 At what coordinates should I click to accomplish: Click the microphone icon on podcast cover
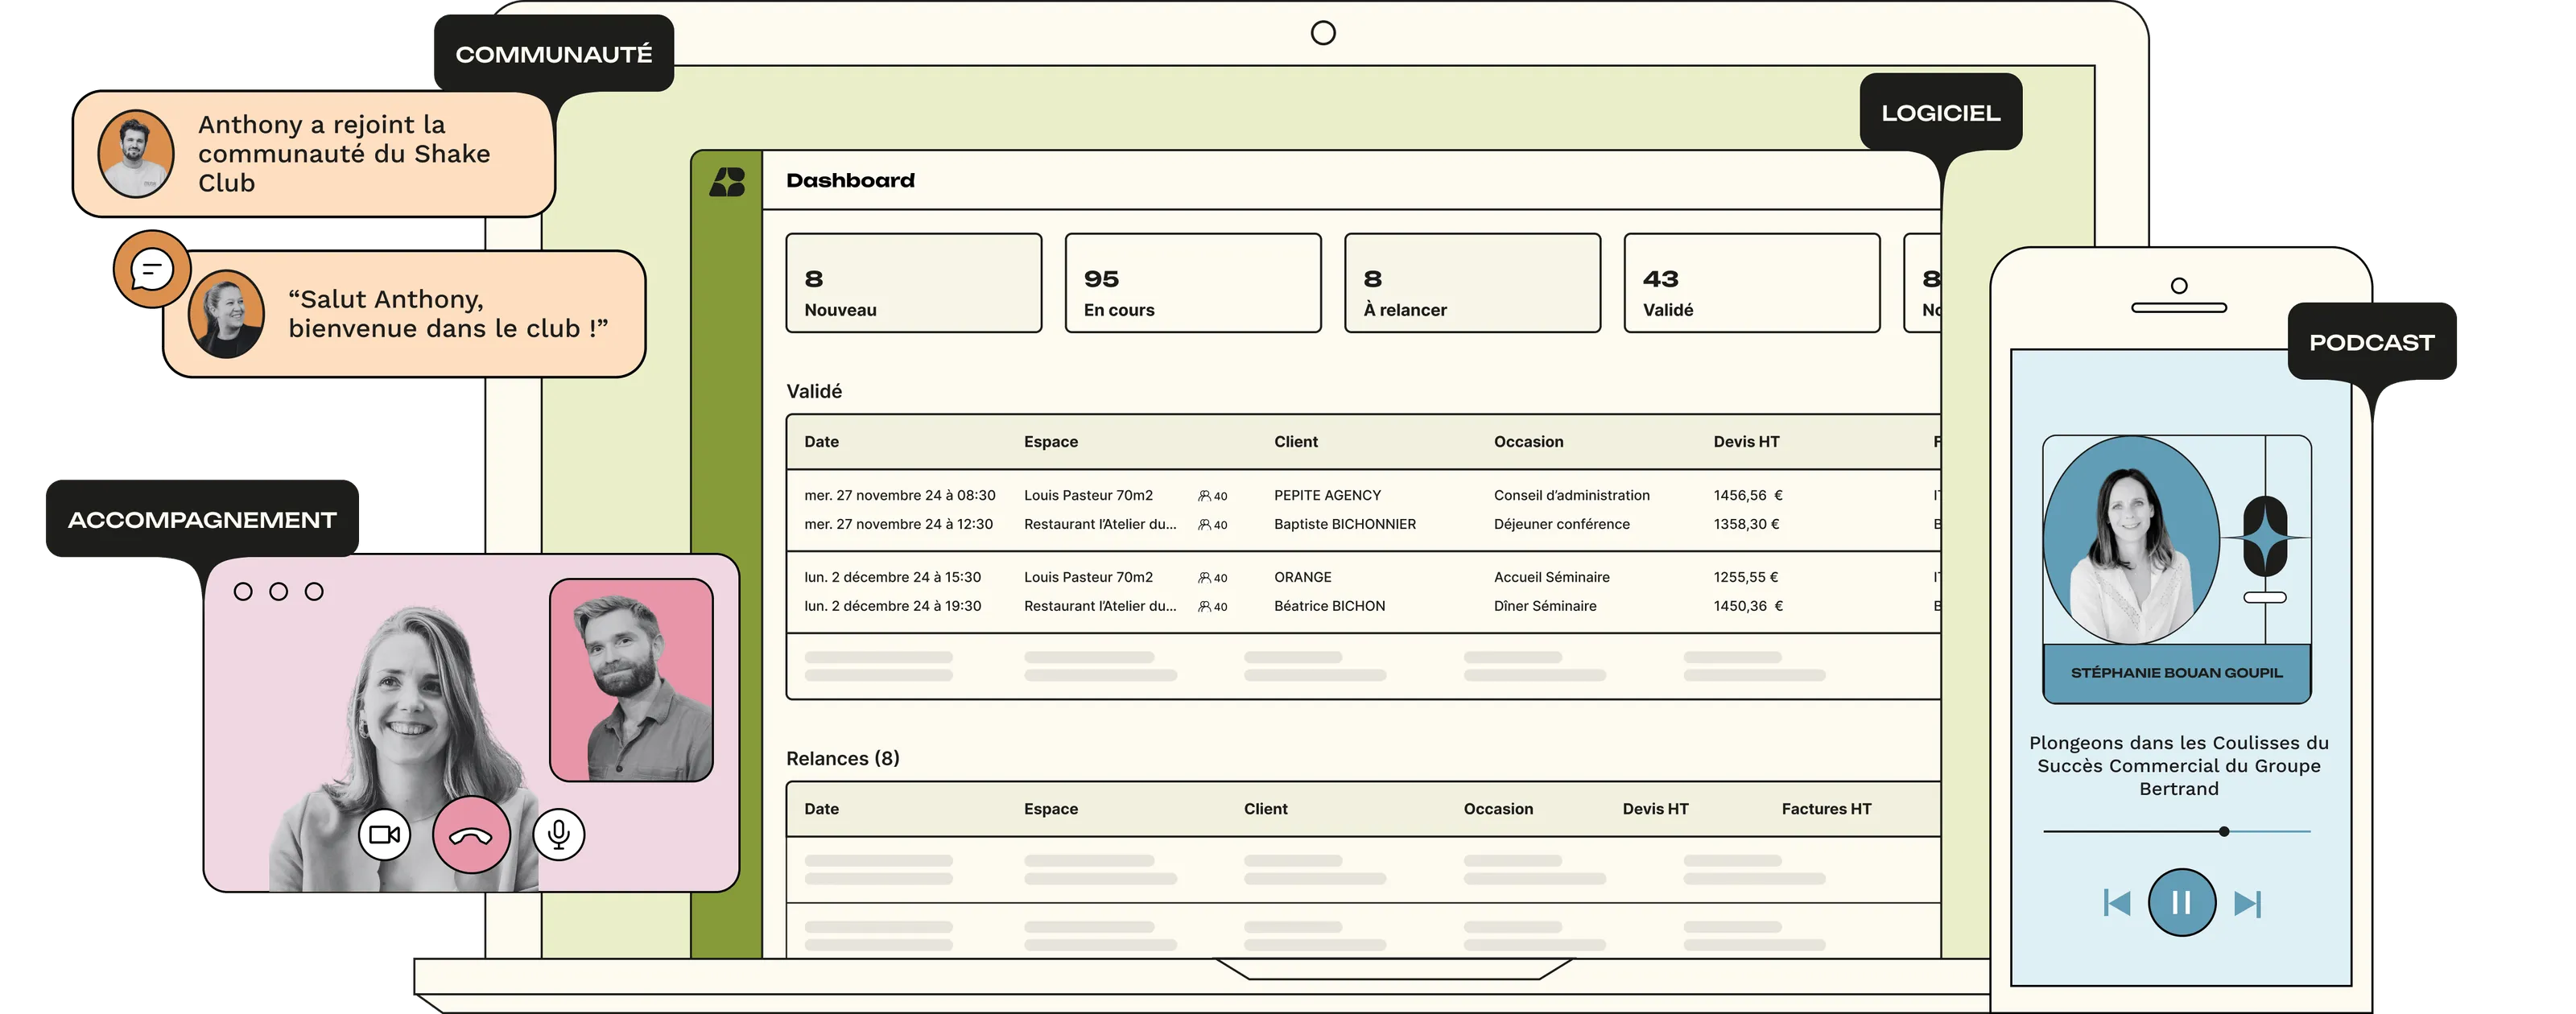pos(2265,538)
